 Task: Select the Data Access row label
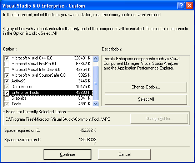[22, 87]
